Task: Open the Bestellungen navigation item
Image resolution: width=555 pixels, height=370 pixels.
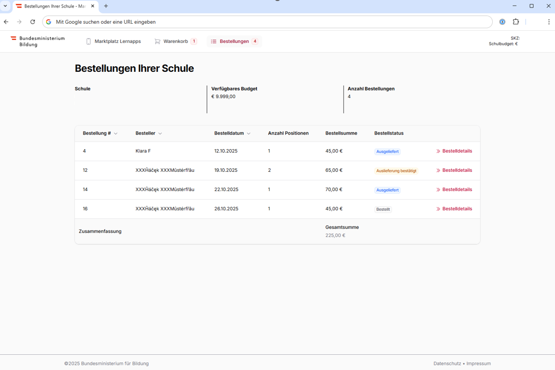Action: tap(234, 41)
